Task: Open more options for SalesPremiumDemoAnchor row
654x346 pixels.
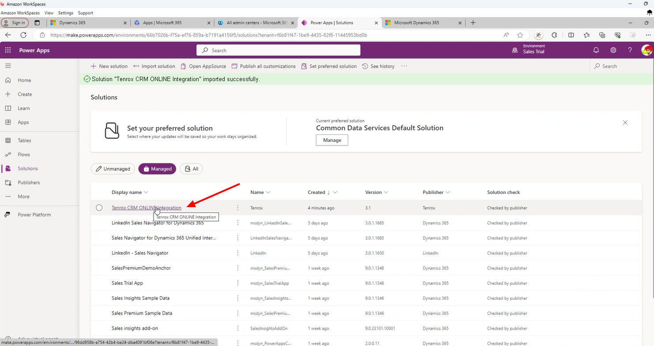Action: (x=238, y=268)
